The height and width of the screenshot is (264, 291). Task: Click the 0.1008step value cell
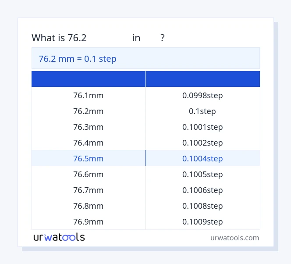pyautogui.click(x=202, y=206)
